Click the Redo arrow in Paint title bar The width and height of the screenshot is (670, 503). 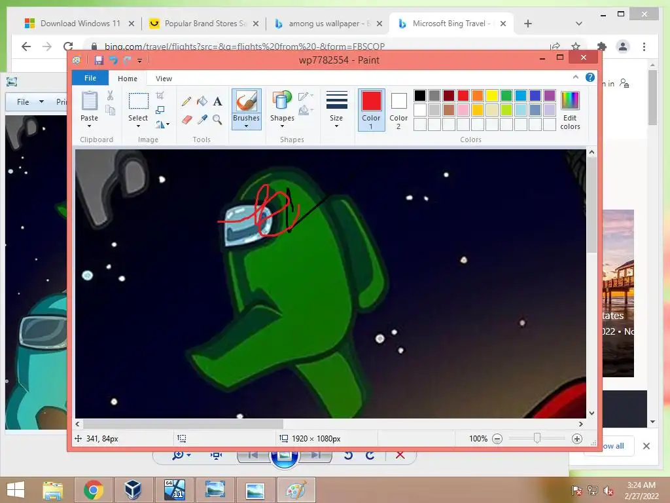[127, 60]
